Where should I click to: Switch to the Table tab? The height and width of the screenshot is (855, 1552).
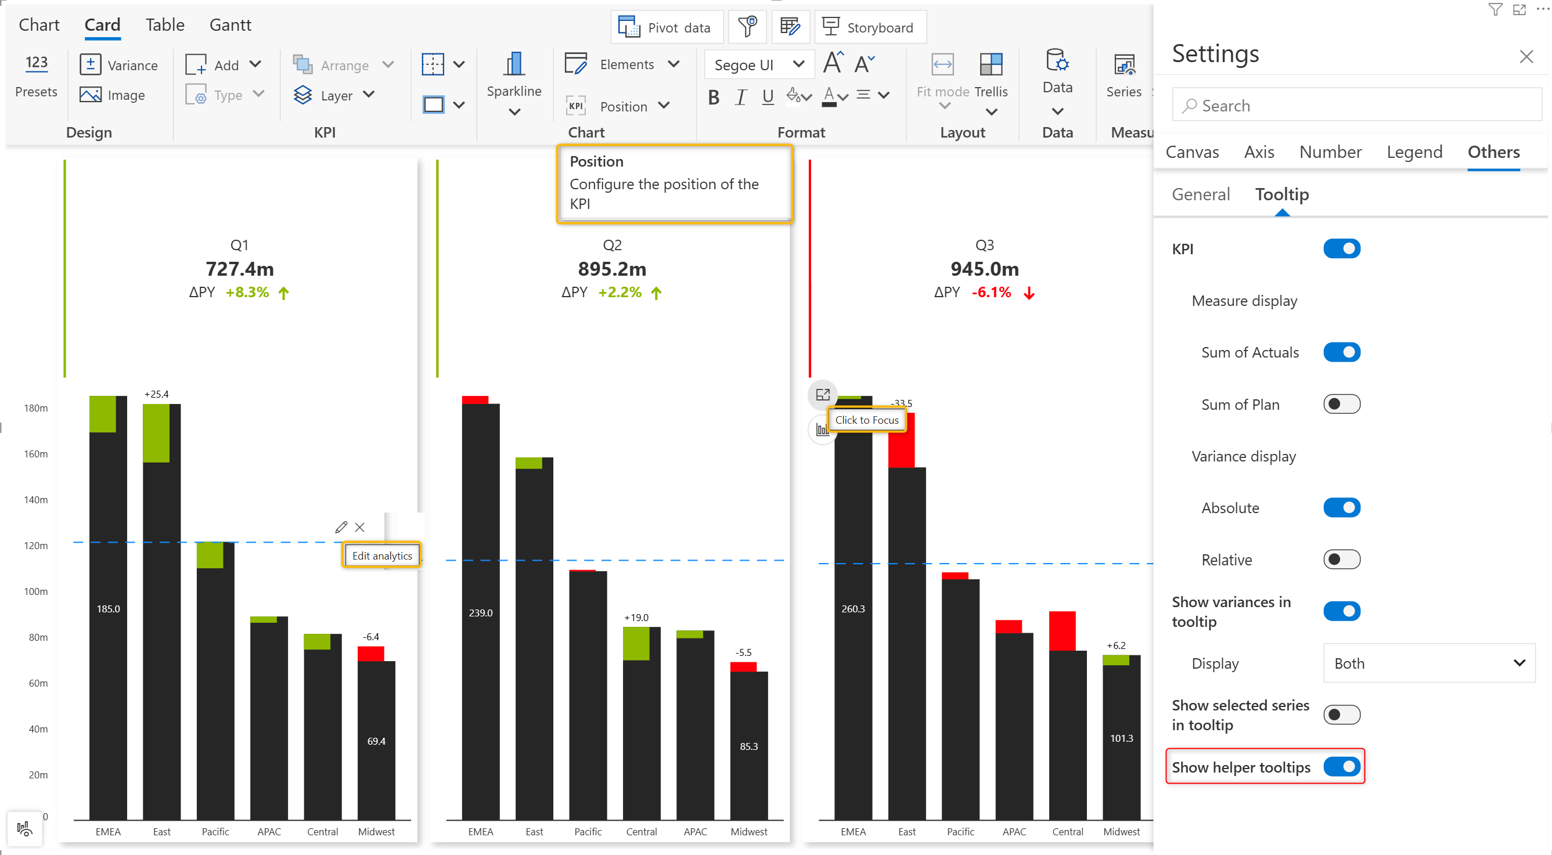click(164, 25)
